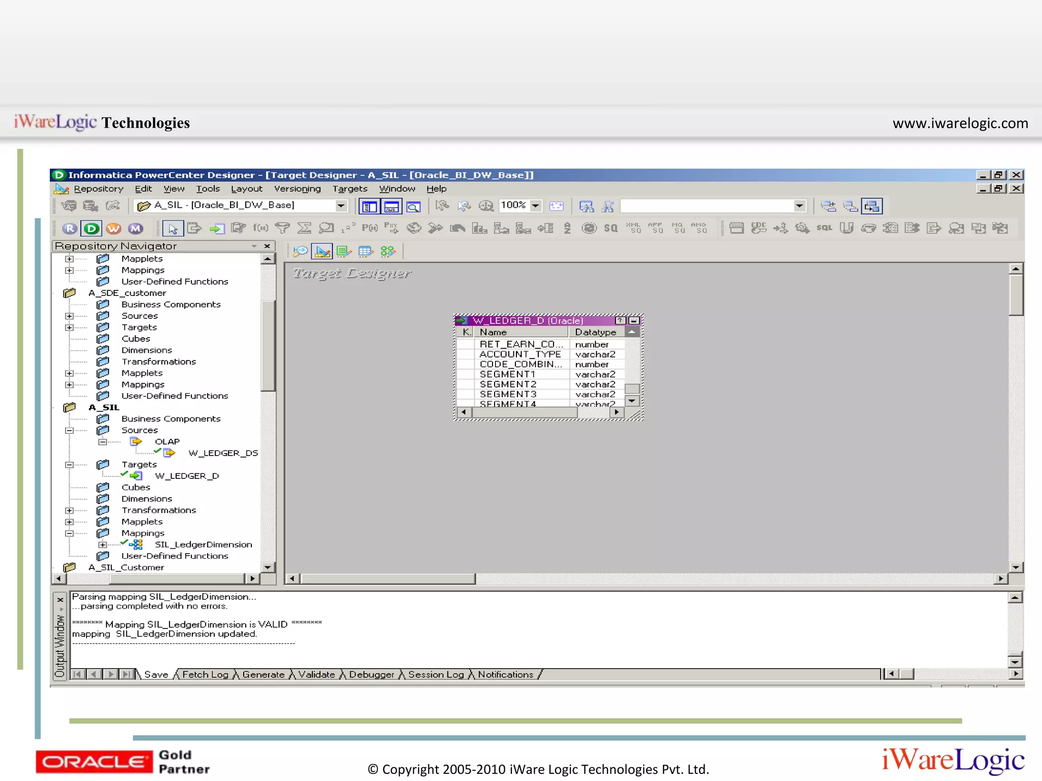
Task: Toggle the Output window view button
Action: (x=391, y=206)
